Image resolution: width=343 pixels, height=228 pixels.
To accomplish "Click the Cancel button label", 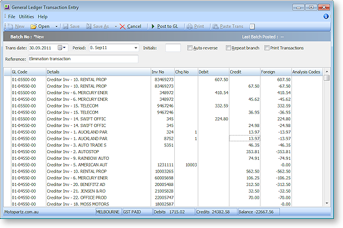I will pos(134,26).
